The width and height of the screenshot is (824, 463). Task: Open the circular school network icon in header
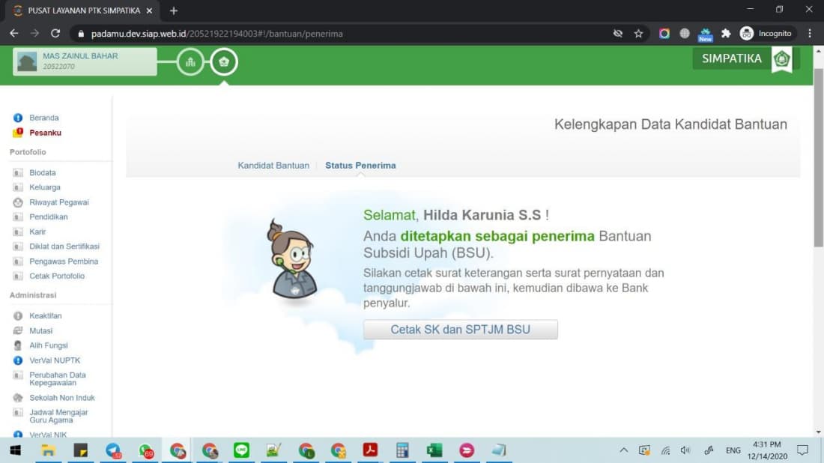point(190,63)
